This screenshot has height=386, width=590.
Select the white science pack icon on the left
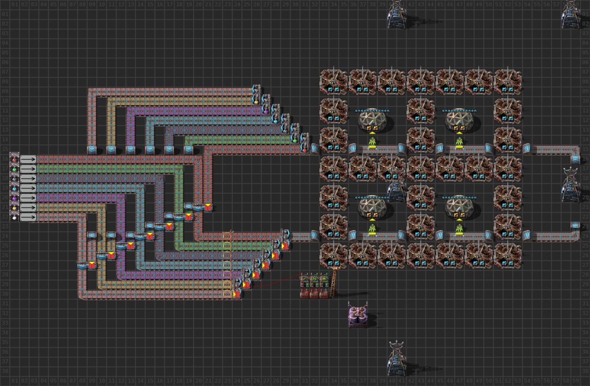click(14, 217)
